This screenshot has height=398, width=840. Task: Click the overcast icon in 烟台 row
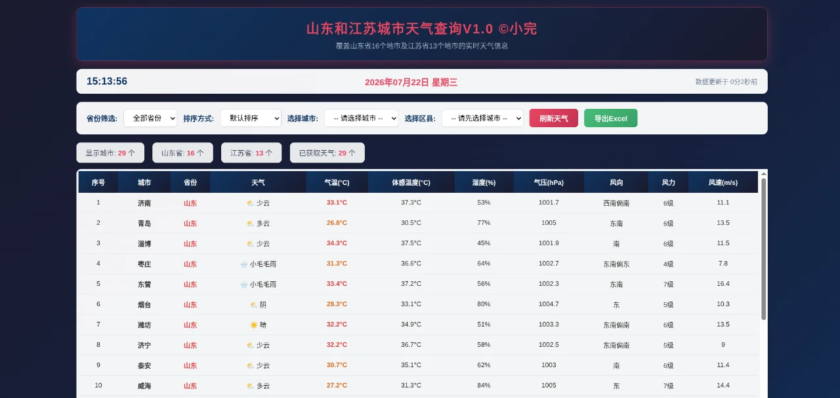pos(253,305)
